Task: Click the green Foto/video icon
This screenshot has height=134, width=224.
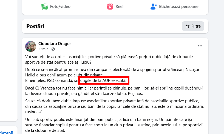Action: [x=45, y=7]
